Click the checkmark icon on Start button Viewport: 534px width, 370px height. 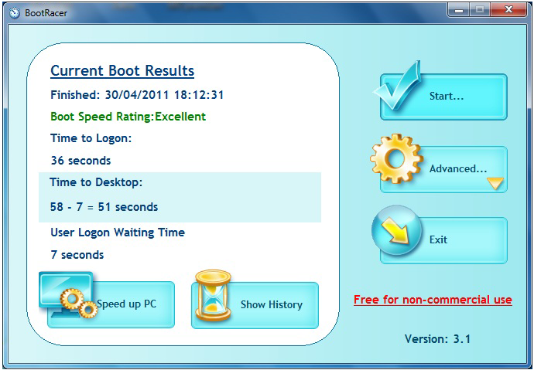[x=397, y=86]
